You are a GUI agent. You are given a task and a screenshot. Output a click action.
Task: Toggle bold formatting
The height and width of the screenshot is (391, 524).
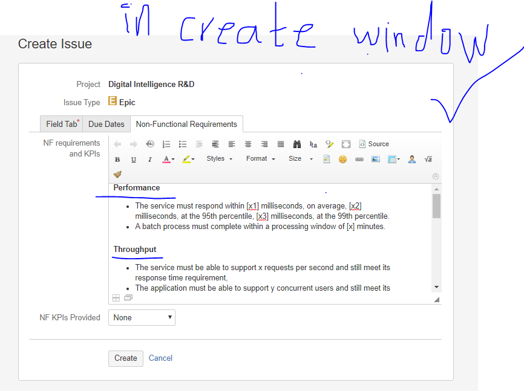click(117, 158)
